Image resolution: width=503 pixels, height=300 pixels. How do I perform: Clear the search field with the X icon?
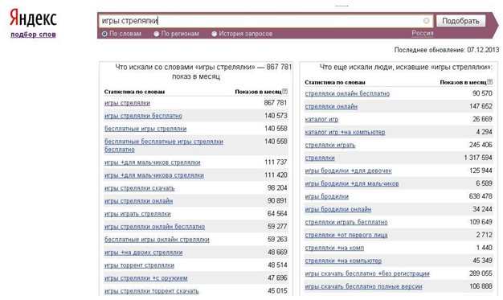click(x=426, y=21)
